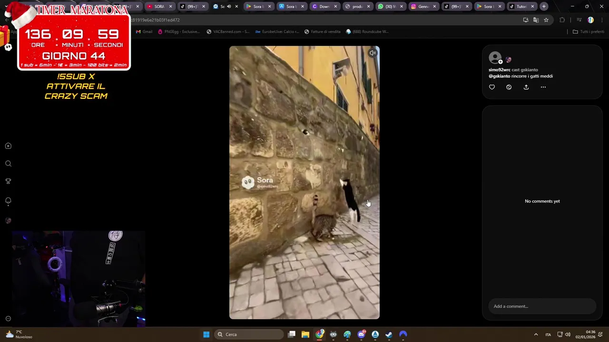Open Steam from the taskbar
This screenshot has height=342, width=609.
(389, 334)
